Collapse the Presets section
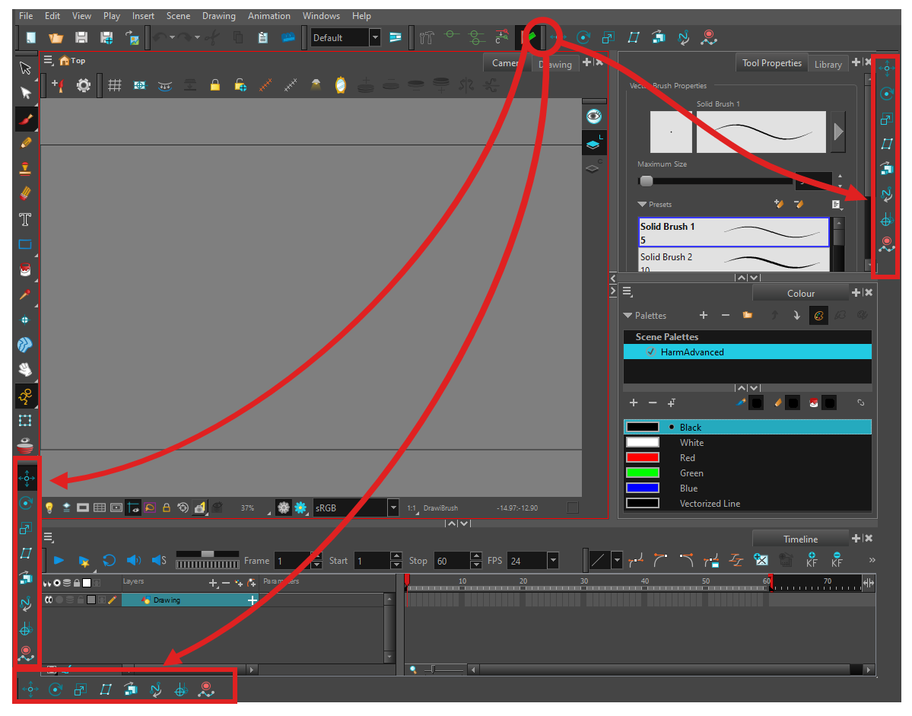Screen dimensions: 912x716 coord(642,205)
